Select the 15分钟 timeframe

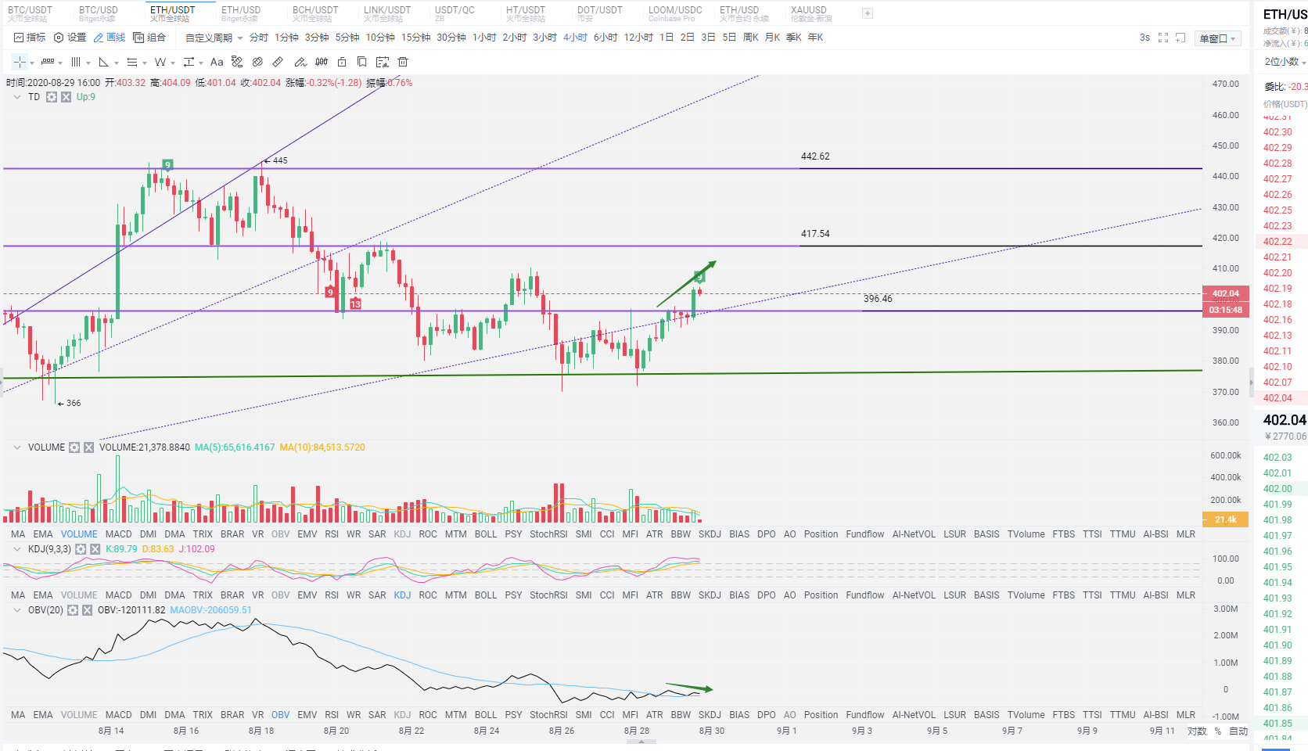point(415,38)
